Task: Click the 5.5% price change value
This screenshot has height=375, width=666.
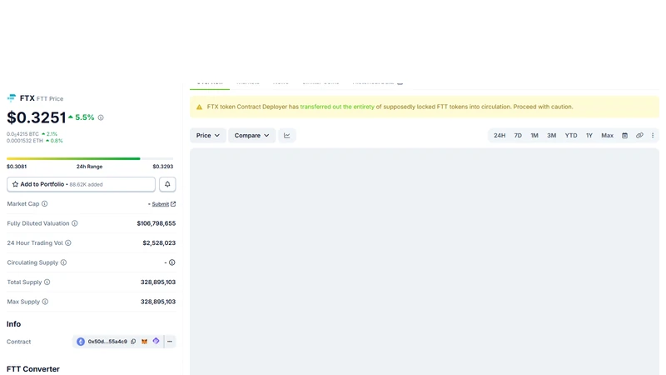Action: 85,117
